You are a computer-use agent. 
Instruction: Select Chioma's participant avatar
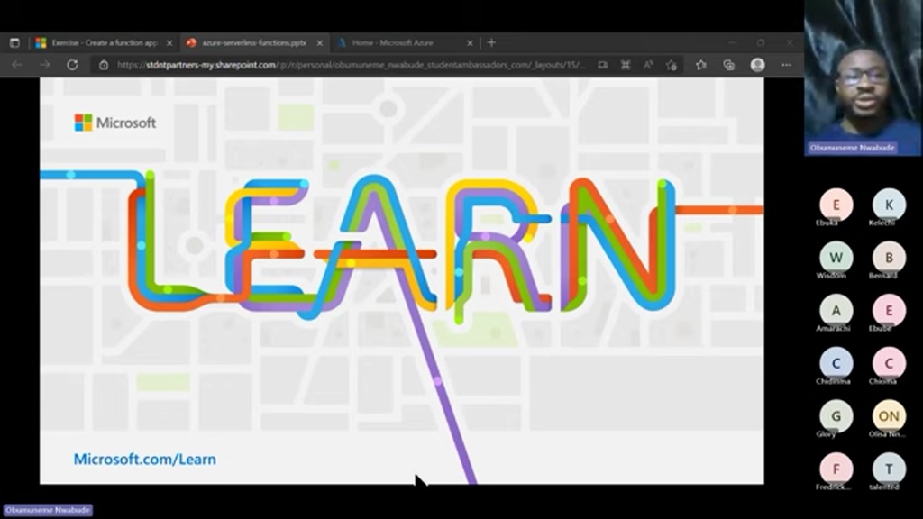pyautogui.click(x=889, y=363)
